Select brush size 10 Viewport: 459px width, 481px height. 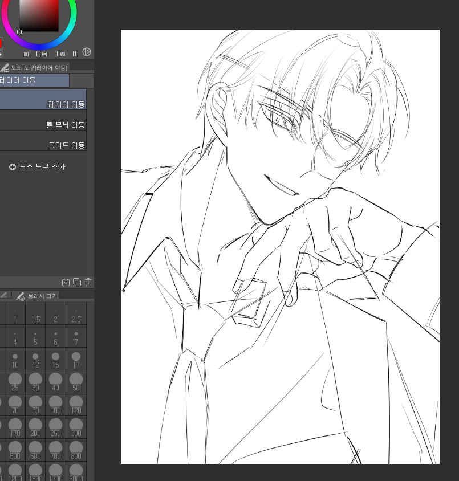(x=15, y=359)
